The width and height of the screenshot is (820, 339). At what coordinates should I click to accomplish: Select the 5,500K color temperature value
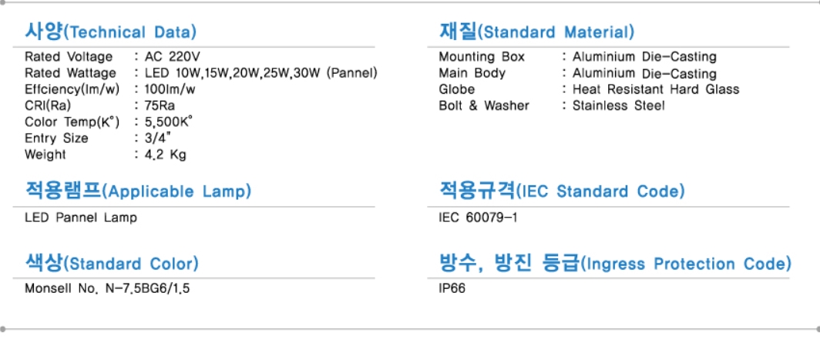169,122
